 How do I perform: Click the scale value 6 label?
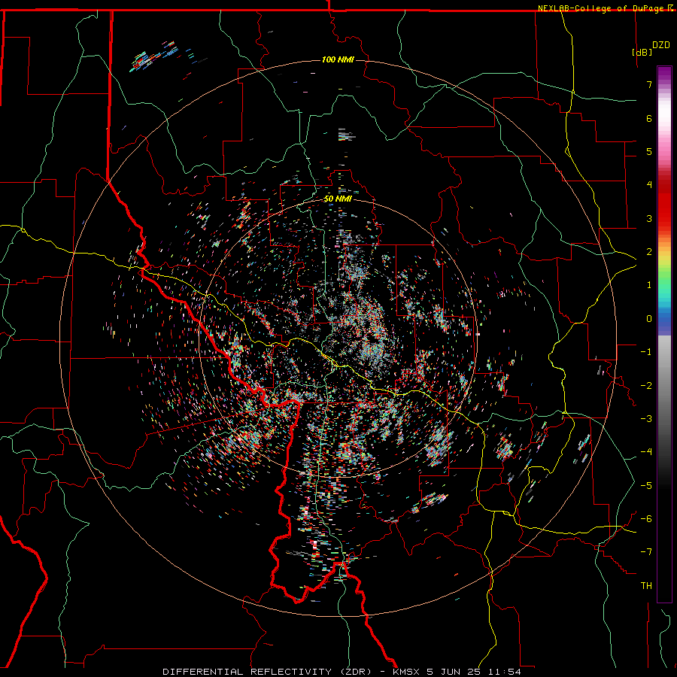pos(649,118)
